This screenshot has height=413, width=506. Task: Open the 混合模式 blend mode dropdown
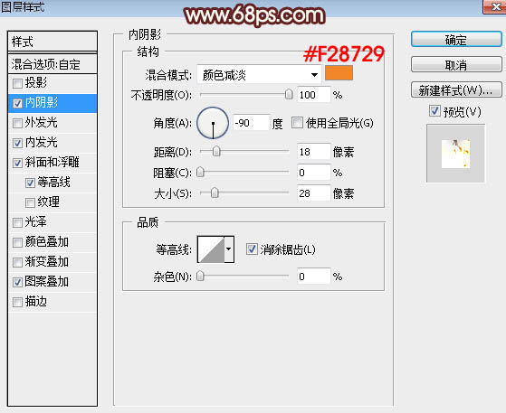[259, 75]
